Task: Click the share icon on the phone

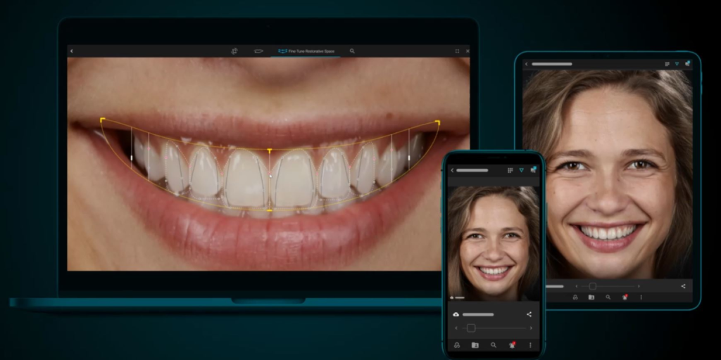Action: (x=529, y=314)
